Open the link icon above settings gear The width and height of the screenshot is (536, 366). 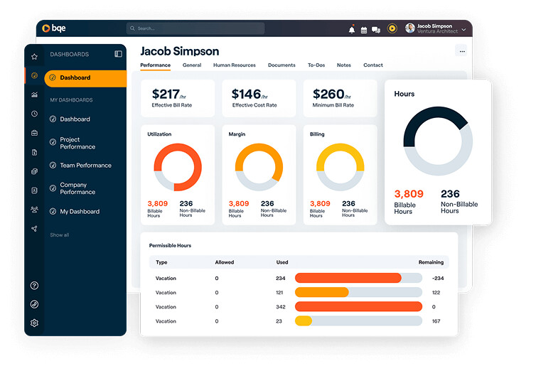click(x=34, y=304)
